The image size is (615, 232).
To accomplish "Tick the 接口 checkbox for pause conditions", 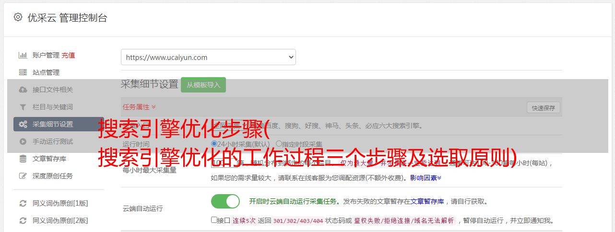I will tap(214, 220).
